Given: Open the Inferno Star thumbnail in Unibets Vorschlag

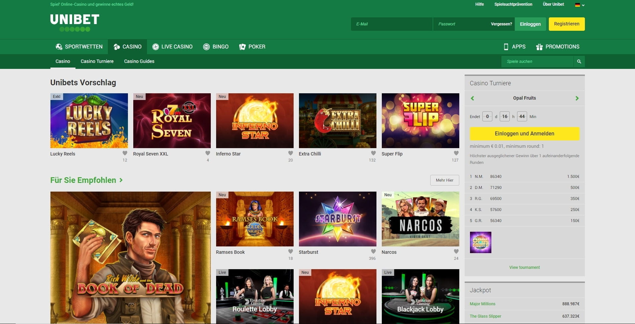Looking at the screenshot, I should tap(255, 121).
